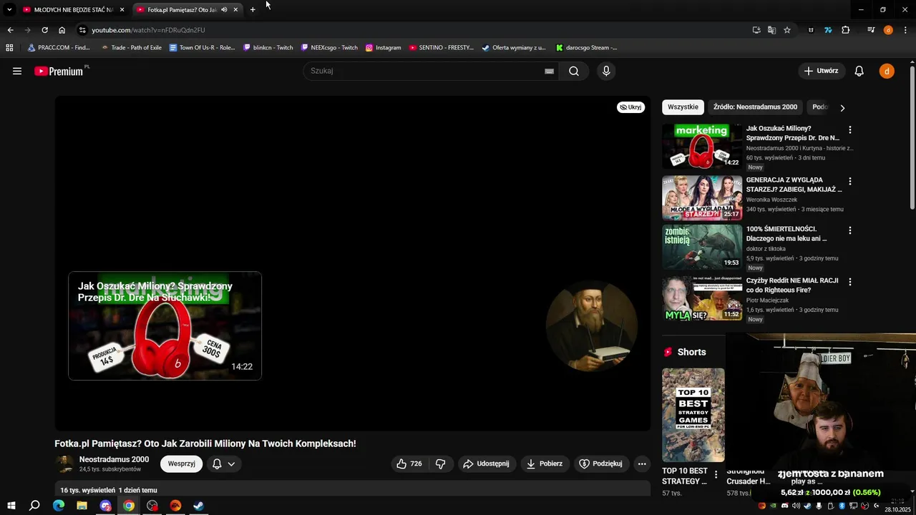Dislike the video with thumbs-down
Image resolution: width=916 pixels, height=515 pixels.
tap(441, 463)
